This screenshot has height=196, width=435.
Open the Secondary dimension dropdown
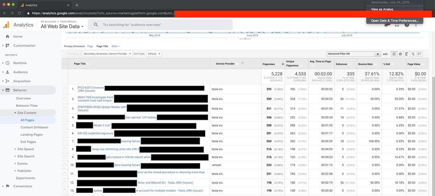pos(107,54)
